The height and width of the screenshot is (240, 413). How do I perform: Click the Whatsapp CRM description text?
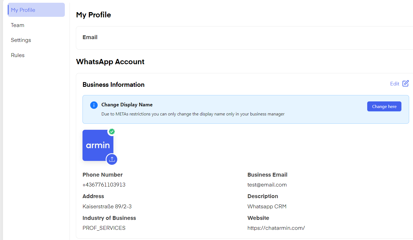(267, 206)
